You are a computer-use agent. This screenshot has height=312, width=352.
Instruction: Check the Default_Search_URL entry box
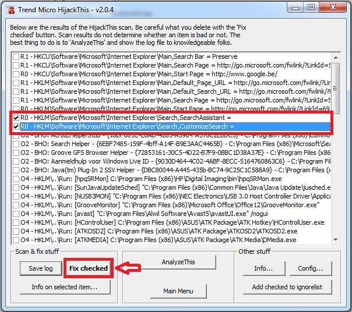tap(16, 92)
